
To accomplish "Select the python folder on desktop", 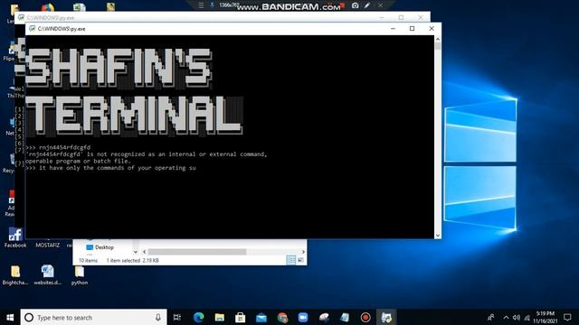I will coord(80,274).
